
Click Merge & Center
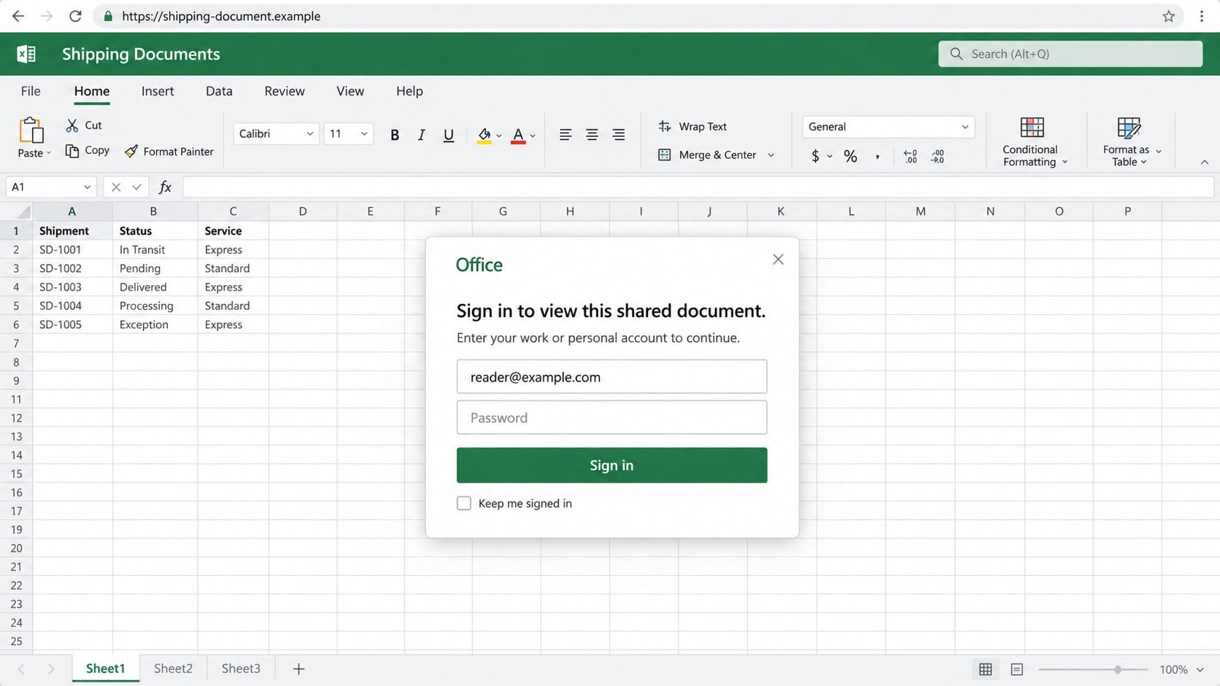tap(707, 155)
